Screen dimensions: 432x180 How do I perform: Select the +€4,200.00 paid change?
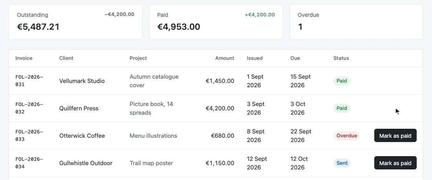point(260,14)
